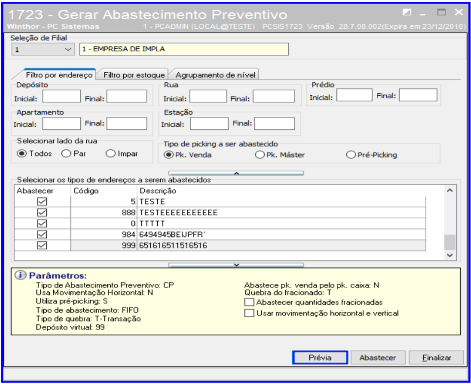Choose Pk. Máster picking type
471x384 pixels.
tap(280, 154)
